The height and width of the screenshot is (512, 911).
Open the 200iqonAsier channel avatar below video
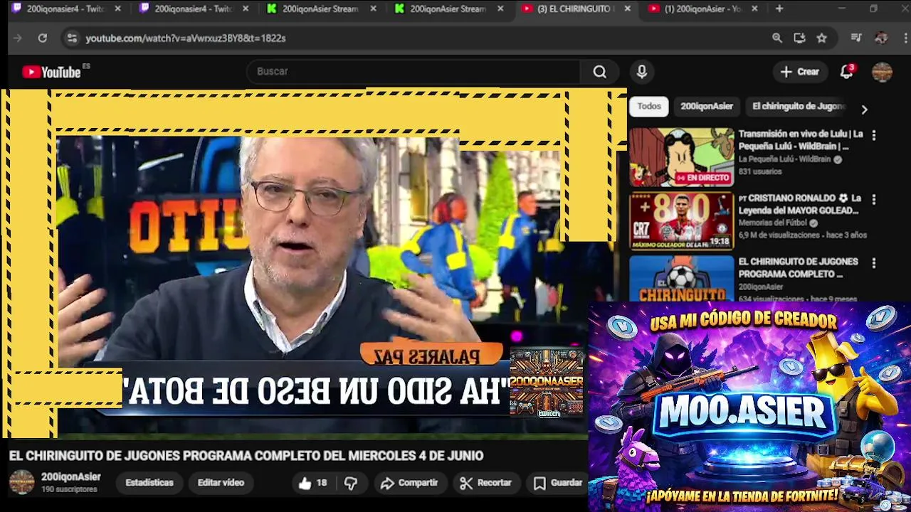click(21, 482)
